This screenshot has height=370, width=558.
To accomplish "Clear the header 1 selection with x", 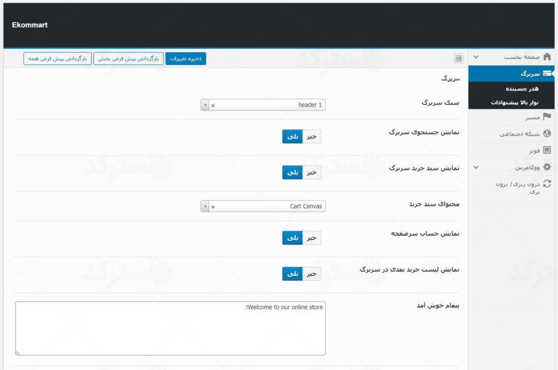I will (213, 105).
